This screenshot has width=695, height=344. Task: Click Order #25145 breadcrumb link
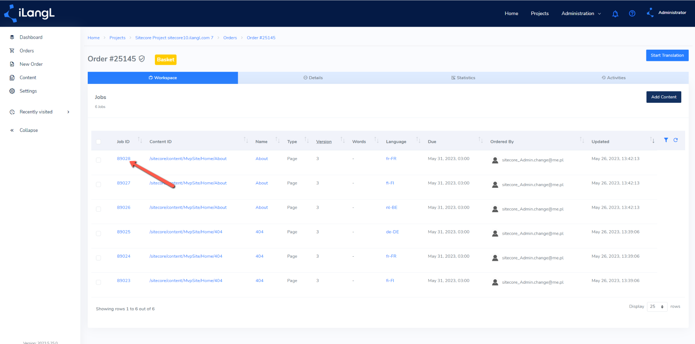[x=261, y=38]
